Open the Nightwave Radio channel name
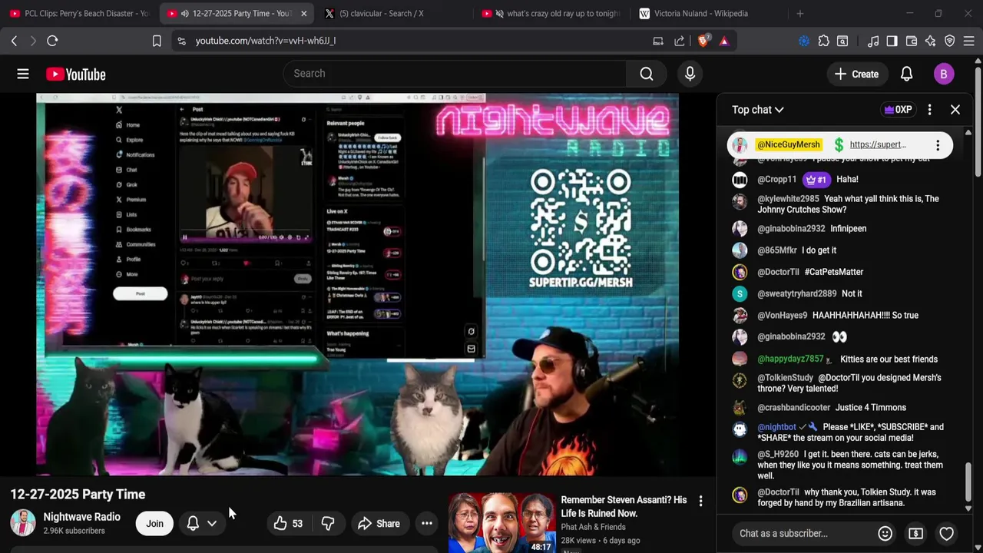Screen dimensions: 983x553 (x=81, y=517)
